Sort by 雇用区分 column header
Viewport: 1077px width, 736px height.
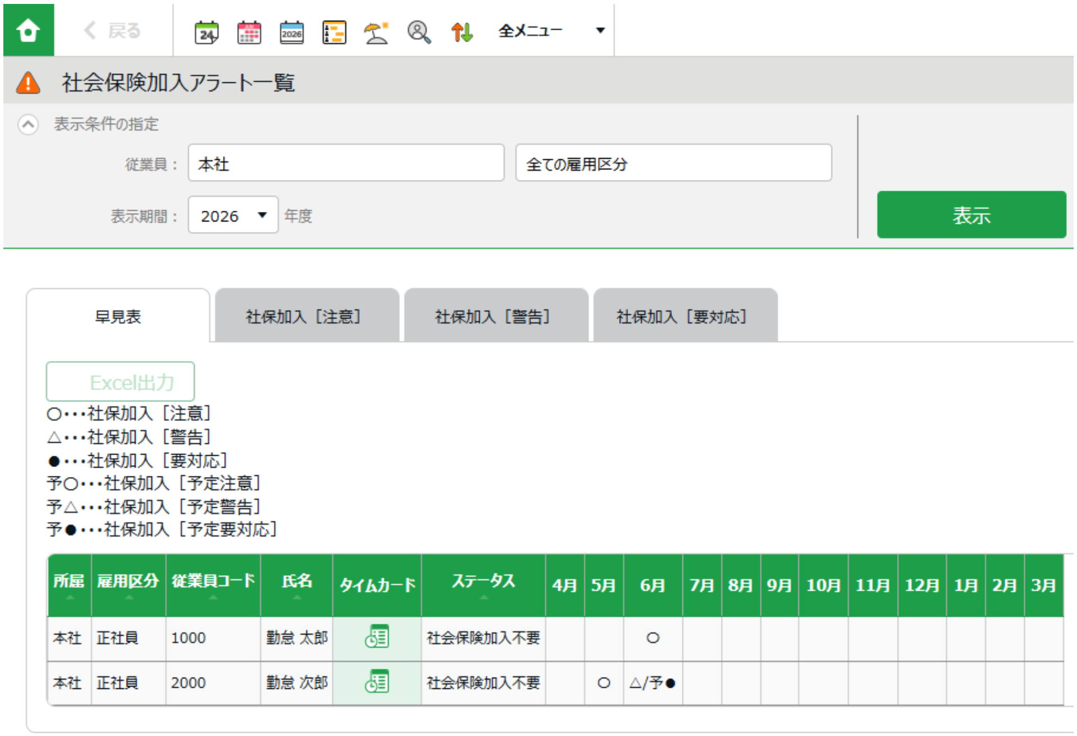coord(128,585)
